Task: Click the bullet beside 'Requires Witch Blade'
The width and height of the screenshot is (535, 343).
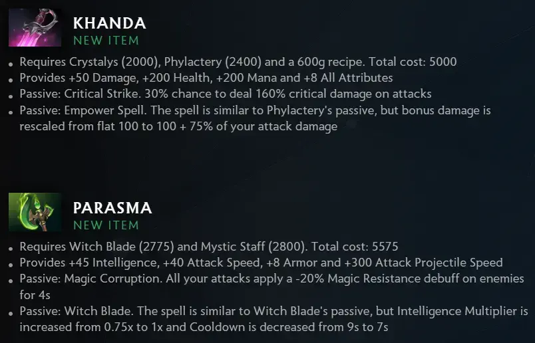Action: click(x=11, y=249)
